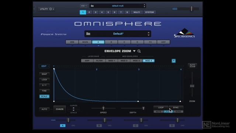Screen dimensions: 236x133
Task: Switch to layer D tab
Action: pyautogui.click(x=137, y=42)
